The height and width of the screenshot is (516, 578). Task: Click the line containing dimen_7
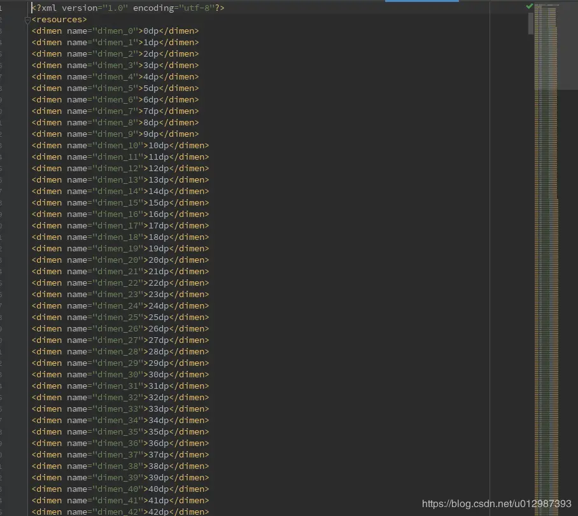pos(115,111)
